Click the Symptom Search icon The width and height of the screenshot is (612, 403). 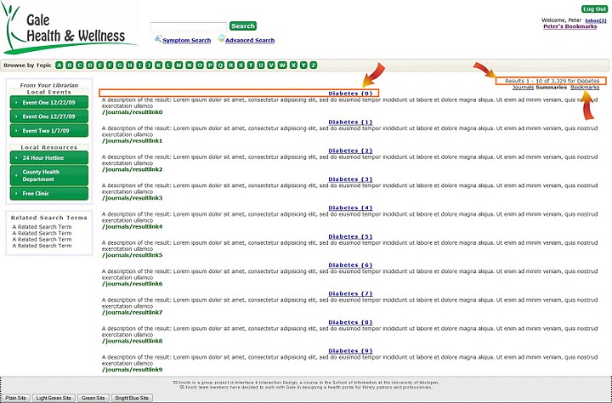157,40
